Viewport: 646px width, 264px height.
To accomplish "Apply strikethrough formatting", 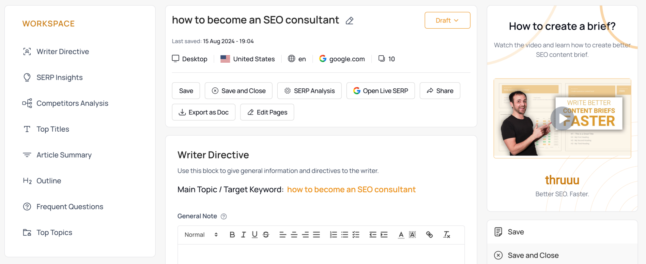I will tap(266, 234).
